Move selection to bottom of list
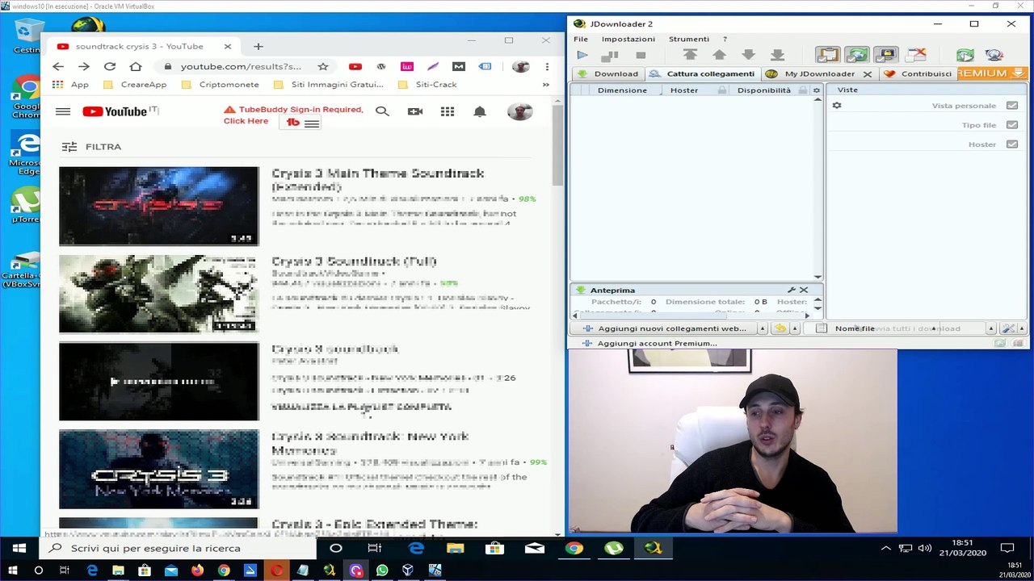1034x581 pixels. (777, 55)
